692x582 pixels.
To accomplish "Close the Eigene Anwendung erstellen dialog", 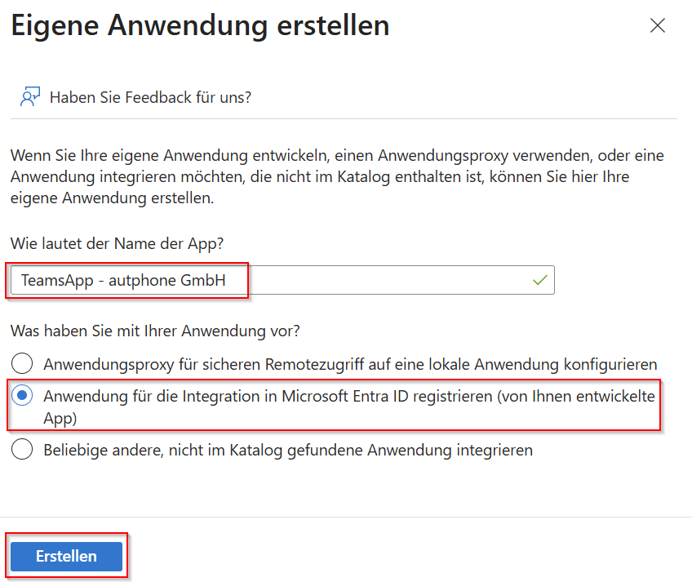I will click(658, 25).
